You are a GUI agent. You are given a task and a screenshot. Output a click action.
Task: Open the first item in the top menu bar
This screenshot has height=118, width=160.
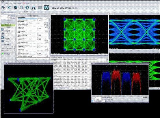pyautogui.click(x=7, y=3)
